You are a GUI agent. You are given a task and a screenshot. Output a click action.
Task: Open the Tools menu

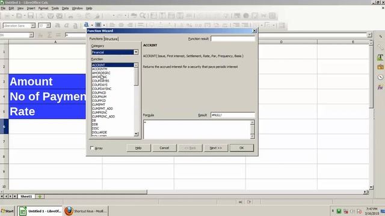(x=55, y=8)
